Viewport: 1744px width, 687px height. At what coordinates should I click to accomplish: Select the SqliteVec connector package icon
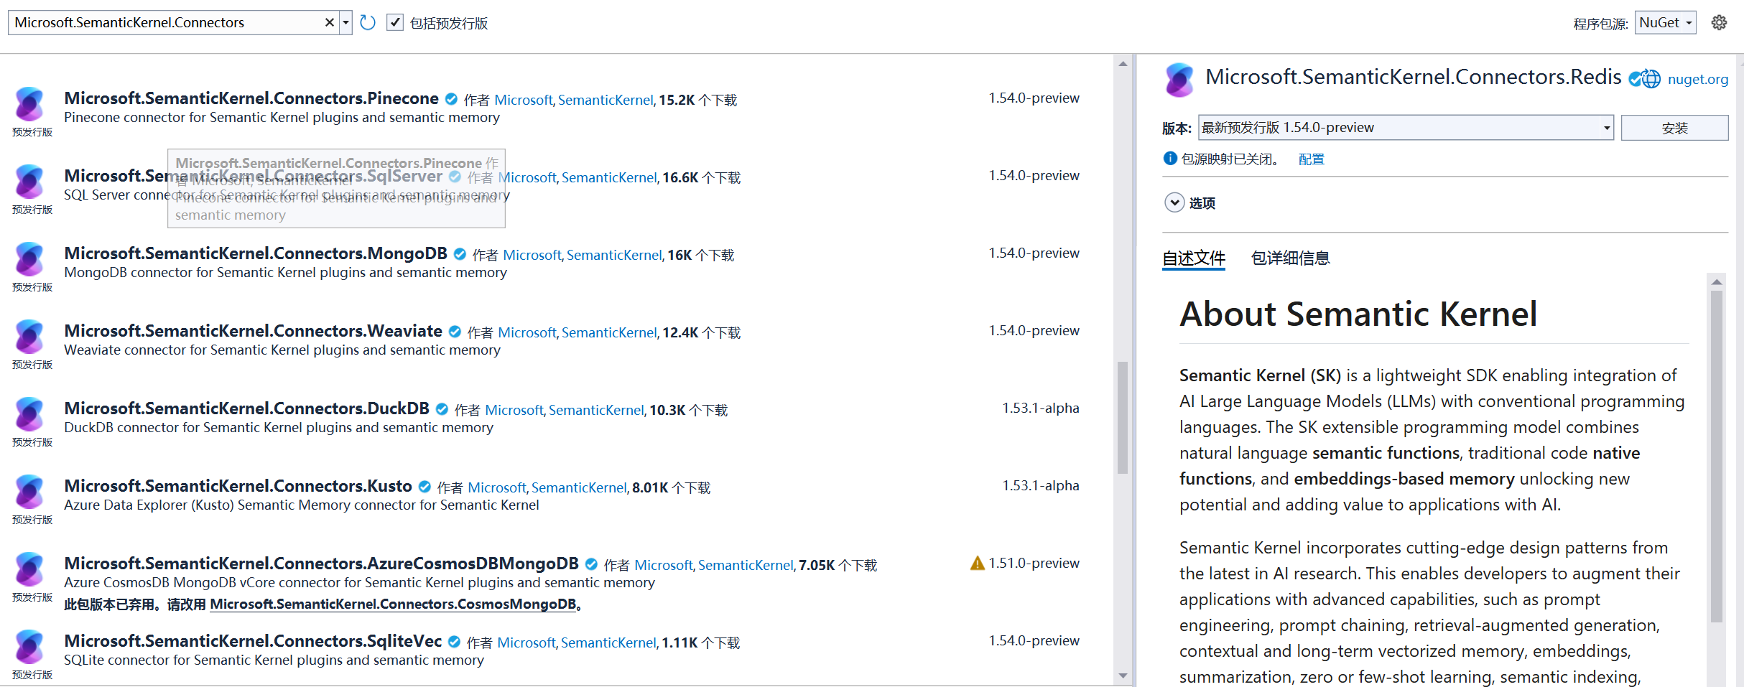29,647
